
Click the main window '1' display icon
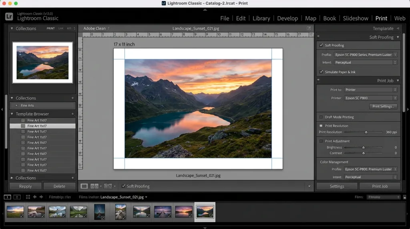click(x=7, y=197)
